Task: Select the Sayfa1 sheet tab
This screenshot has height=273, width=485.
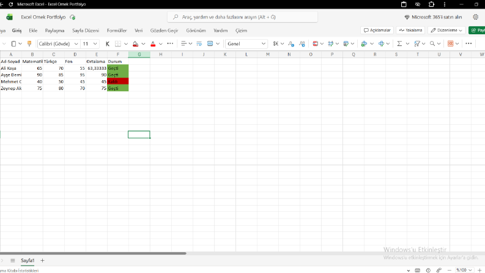Action: (28, 261)
